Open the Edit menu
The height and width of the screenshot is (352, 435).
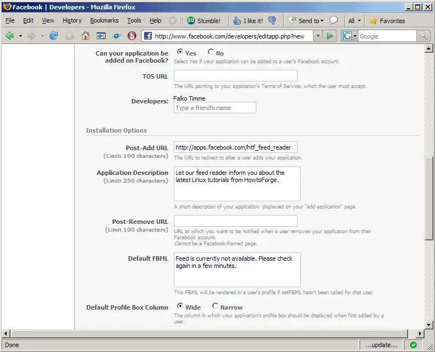pos(28,20)
